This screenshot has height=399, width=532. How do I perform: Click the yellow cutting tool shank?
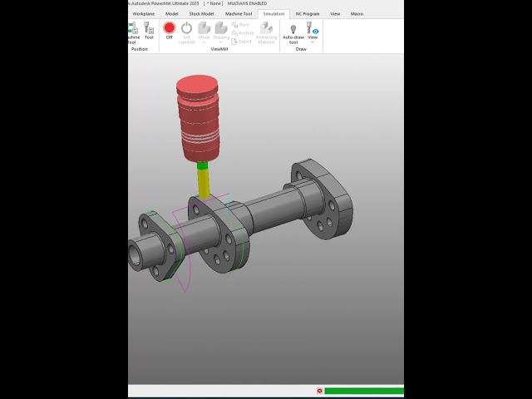pos(203,183)
